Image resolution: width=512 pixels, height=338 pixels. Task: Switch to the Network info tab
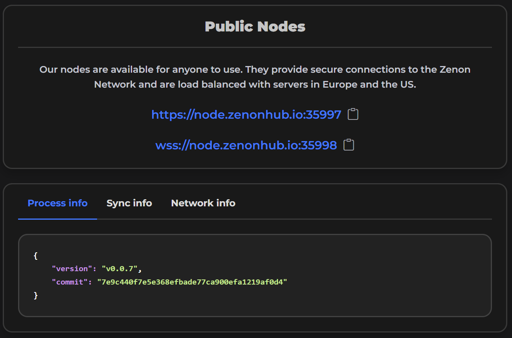[x=203, y=203]
